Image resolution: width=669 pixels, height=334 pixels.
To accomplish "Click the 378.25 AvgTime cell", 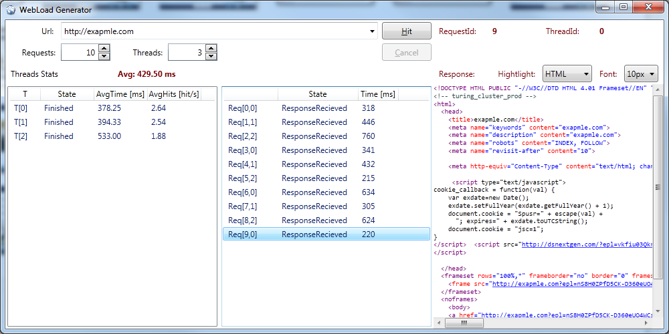I will (x=109, y=108).
